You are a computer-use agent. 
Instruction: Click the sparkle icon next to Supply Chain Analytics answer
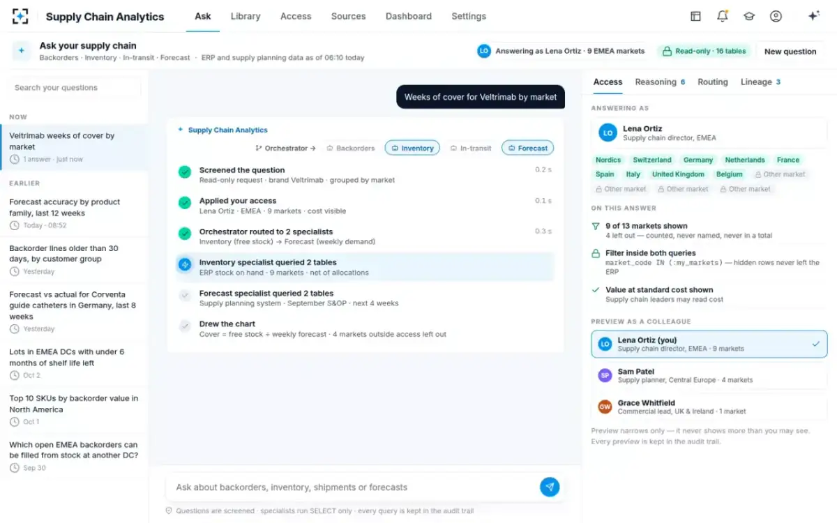tap(181, 130)
